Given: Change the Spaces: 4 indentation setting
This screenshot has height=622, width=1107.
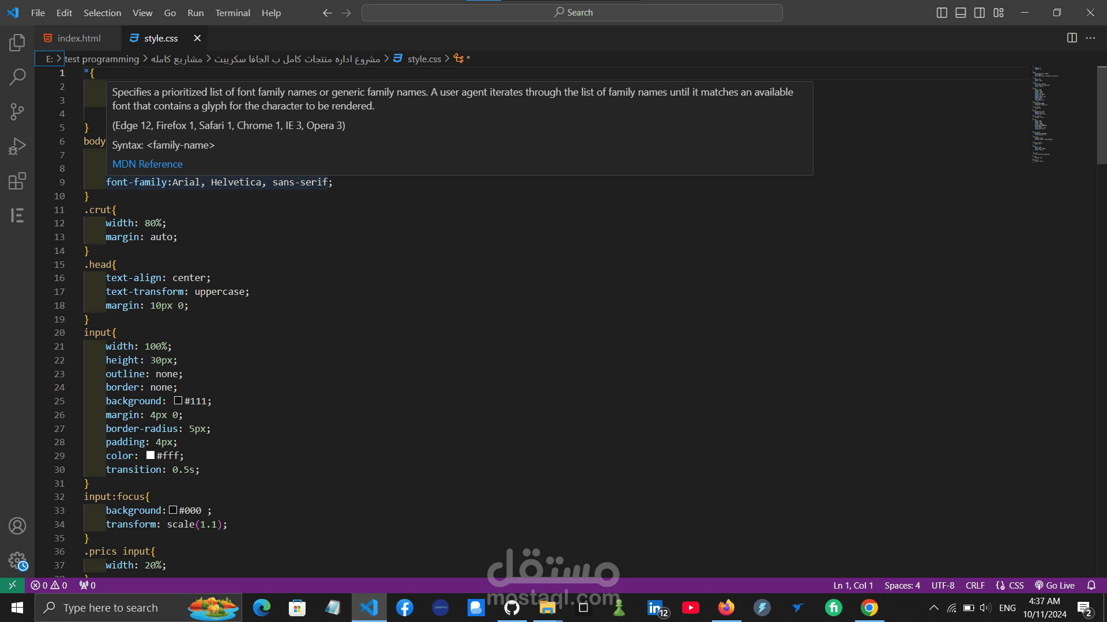Looking at the screenshot, I should coord(902,585).
